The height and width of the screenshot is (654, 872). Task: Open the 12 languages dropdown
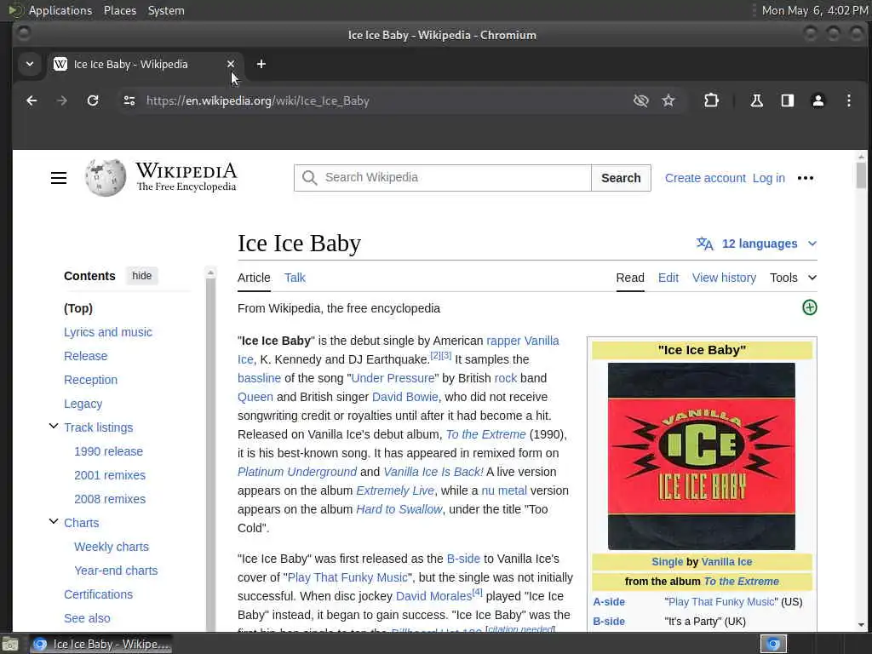point(756,244)
